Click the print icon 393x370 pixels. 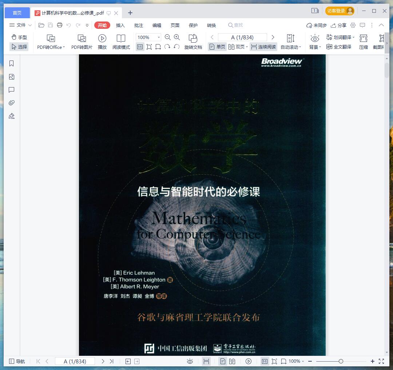click(60, 25)
